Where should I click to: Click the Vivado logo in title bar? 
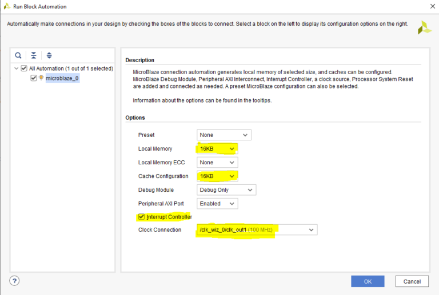click(x=6, y=6)
